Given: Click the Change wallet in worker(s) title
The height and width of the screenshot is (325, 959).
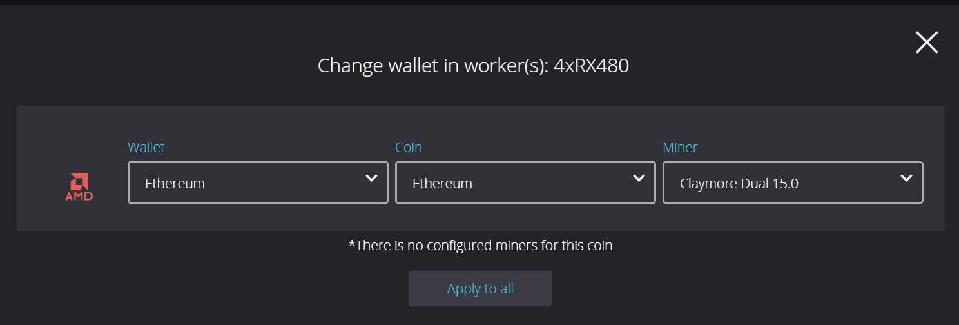Looking at the screenshot, I should pos(432,65).
